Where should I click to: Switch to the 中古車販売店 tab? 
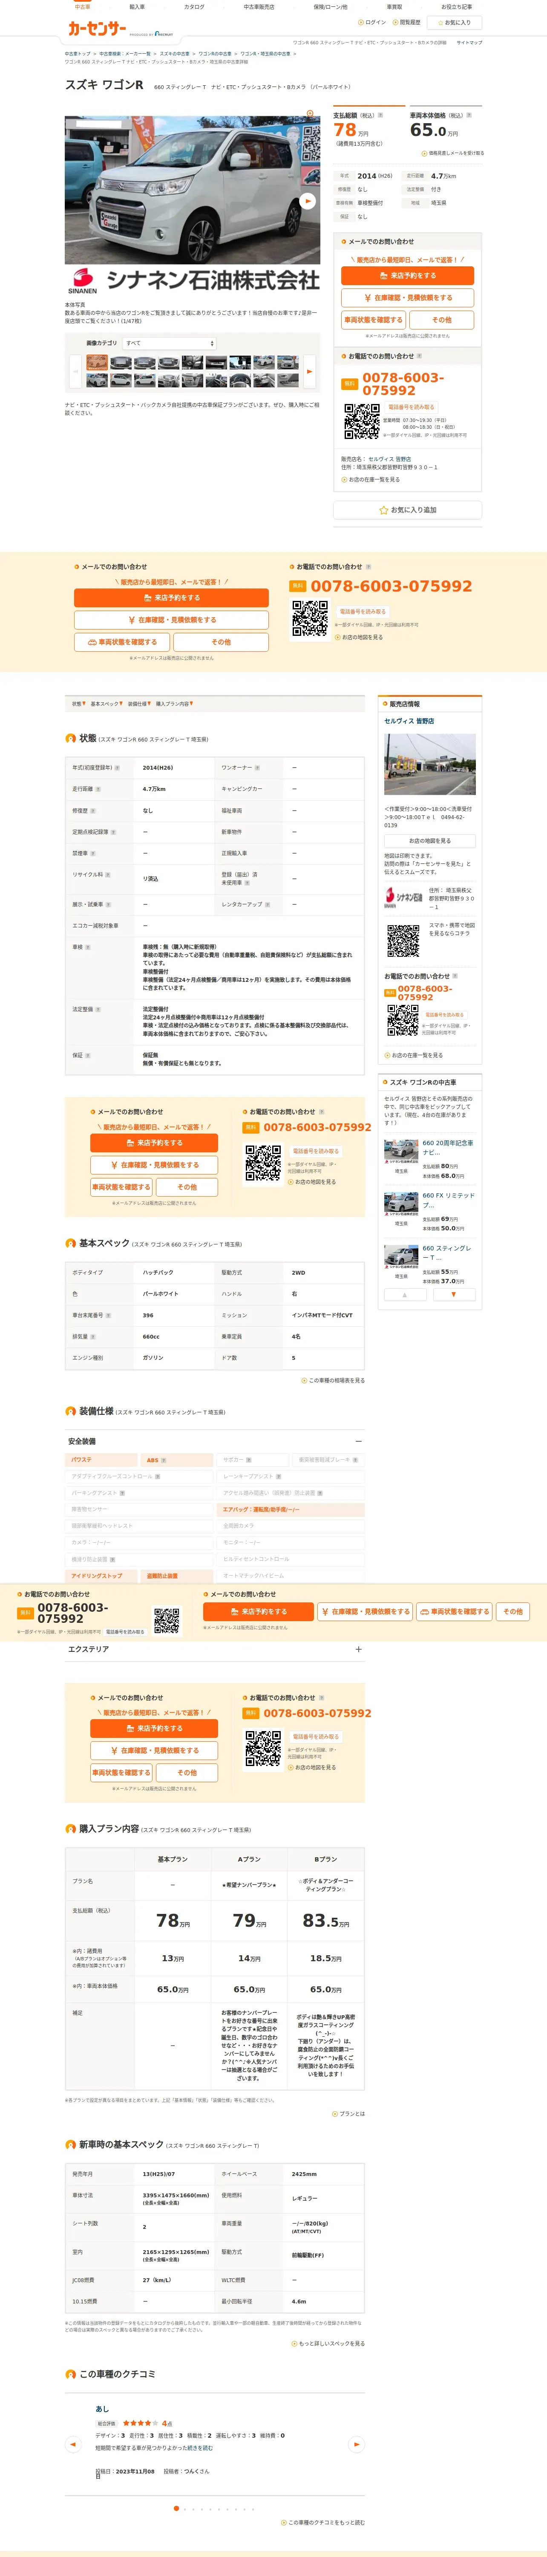259,7
